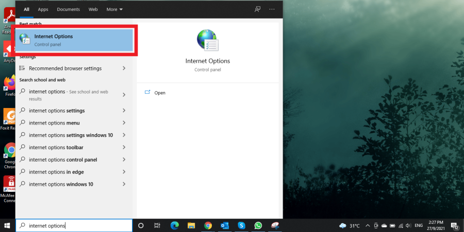The image size is (464, 232).
Task: Click the Feedback icon in search header
Action: (258, 9)
